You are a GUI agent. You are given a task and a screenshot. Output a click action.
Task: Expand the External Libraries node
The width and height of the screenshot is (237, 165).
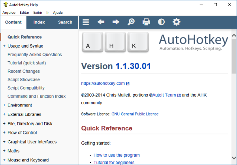[4, 114]
